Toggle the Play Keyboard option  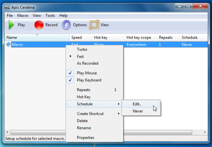click(x=95, y=80)
